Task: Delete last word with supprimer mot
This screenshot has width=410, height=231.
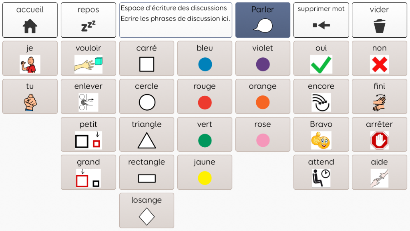Action: click(x=321, y=20)
